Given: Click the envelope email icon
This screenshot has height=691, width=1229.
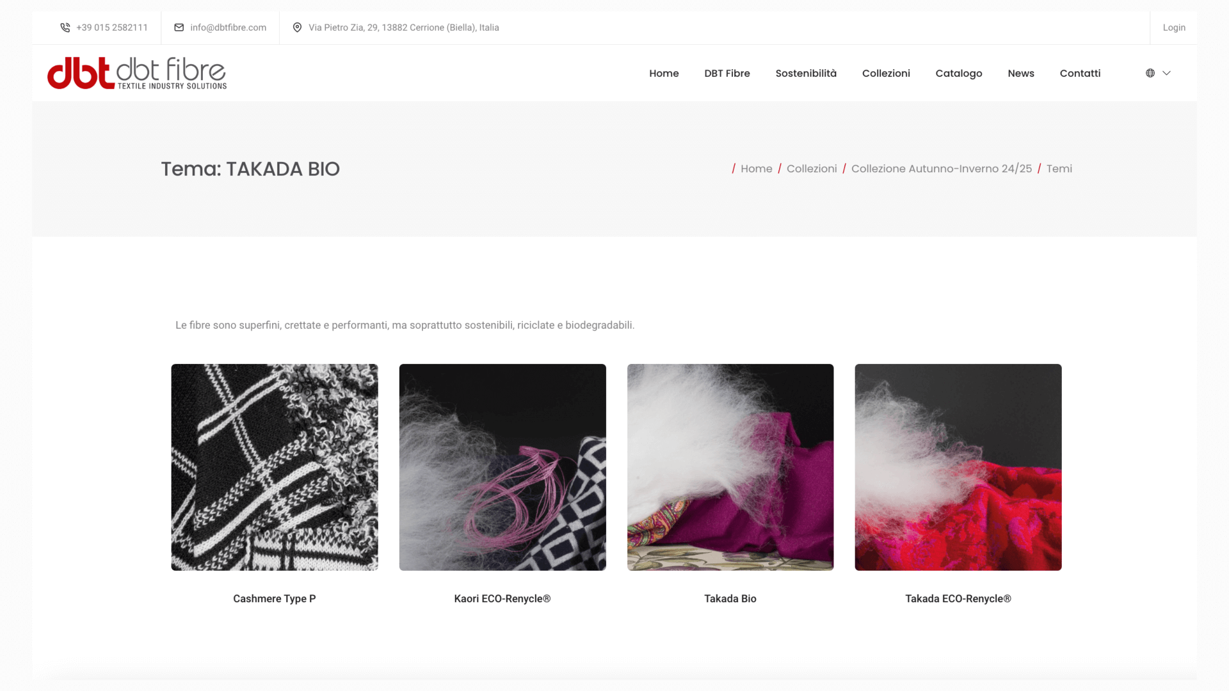Looking at the screenshot, I should pos(179,28).
